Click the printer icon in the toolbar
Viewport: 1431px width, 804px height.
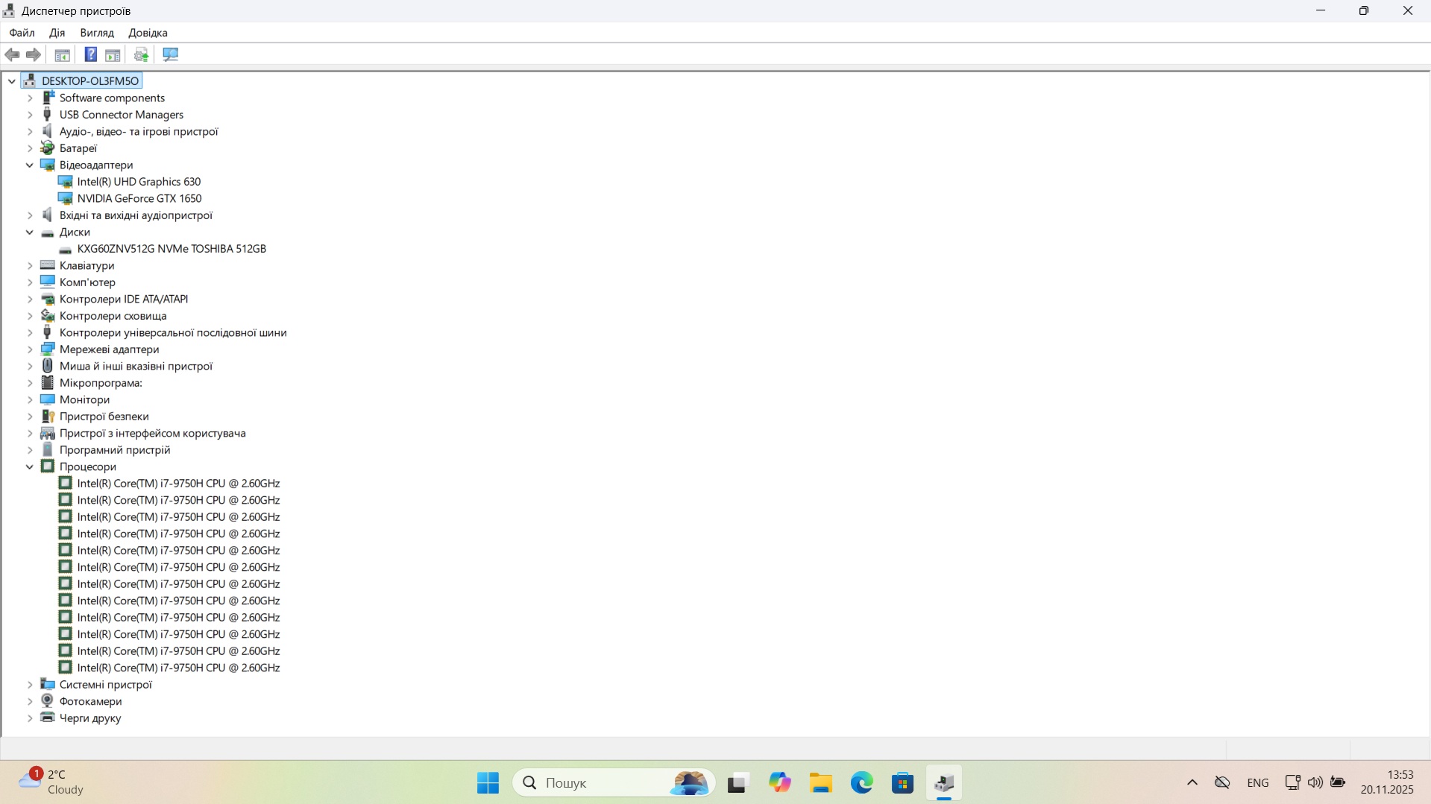click(141, 54)
